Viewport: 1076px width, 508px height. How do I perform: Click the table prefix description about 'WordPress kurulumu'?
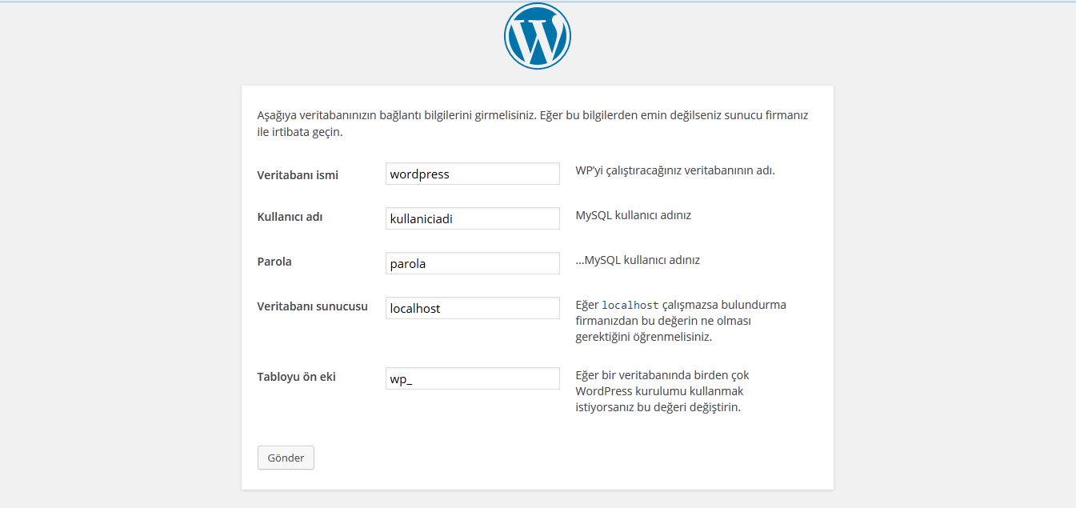(662, 391)
